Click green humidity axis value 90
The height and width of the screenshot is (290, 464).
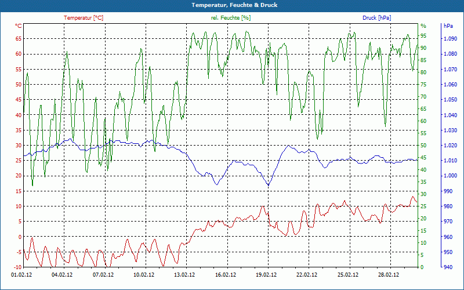pyautogui.click(x=424, y=48)
